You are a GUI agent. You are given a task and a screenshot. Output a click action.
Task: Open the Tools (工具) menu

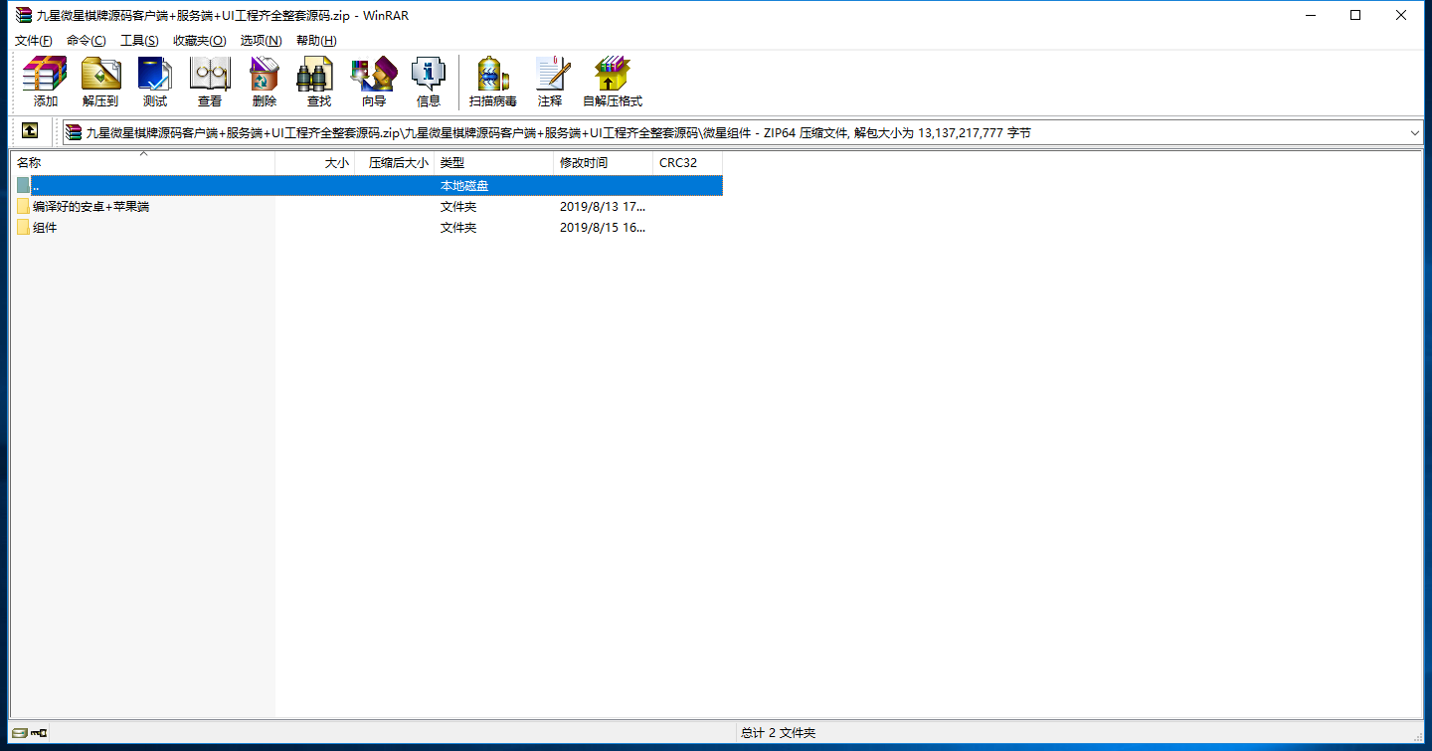tap(139, 41)
